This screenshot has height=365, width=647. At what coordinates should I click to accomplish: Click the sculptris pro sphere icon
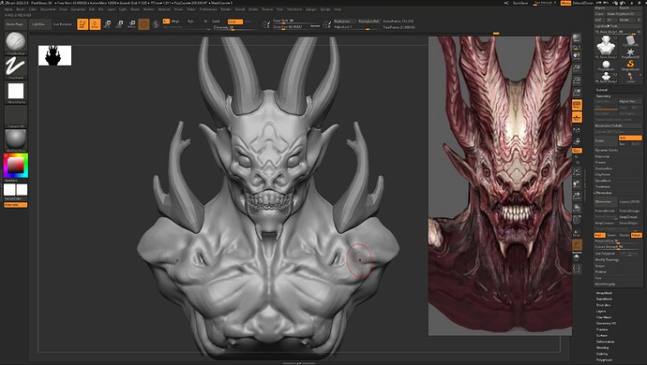pos(156,24)
